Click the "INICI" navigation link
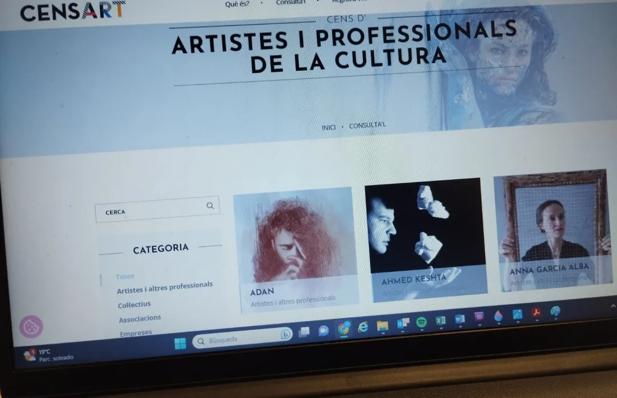Image resolution: width=617 pixels, height=398 pixels. pos(328,127)
